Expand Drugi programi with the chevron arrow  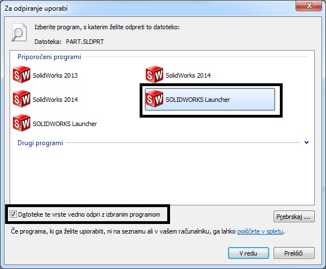tap(306, 142)
